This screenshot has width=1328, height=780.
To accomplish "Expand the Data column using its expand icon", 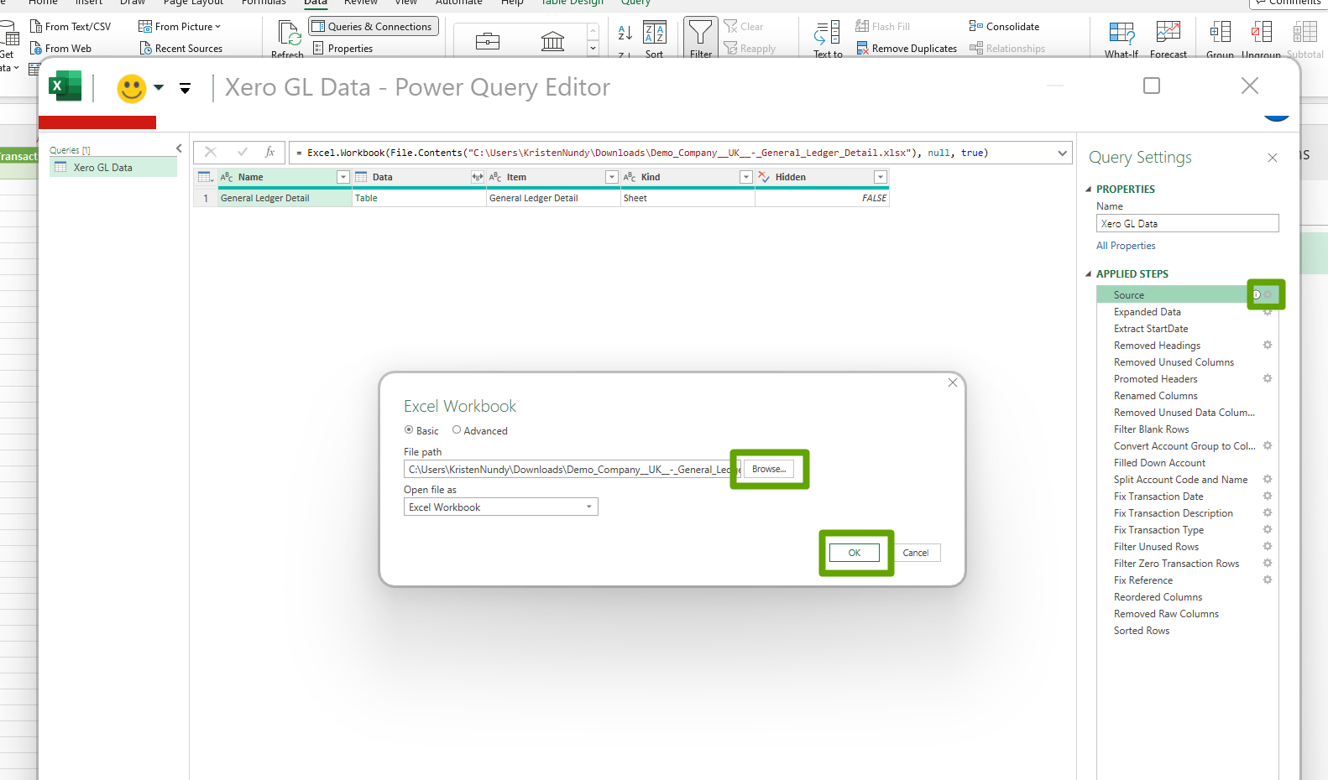I will pyautogui.click(x=477, y=177).
